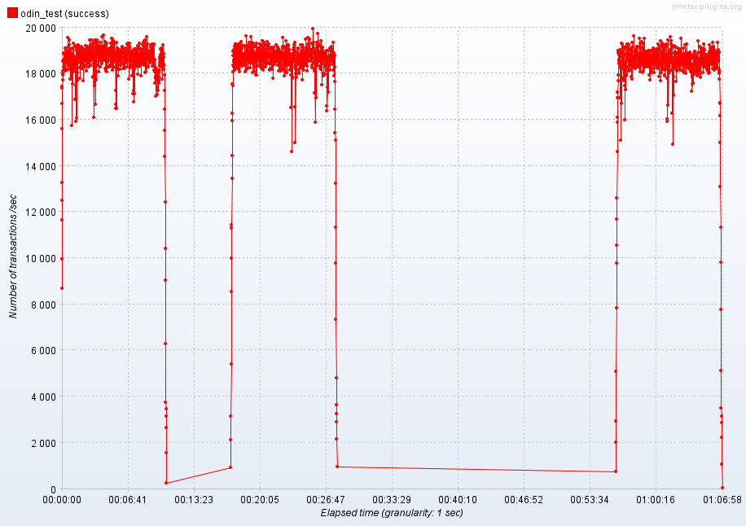Viewport: 746px width, 526px height.
Task: Click the 00:00:00 time label on X axis
Action: coord(62,500)
